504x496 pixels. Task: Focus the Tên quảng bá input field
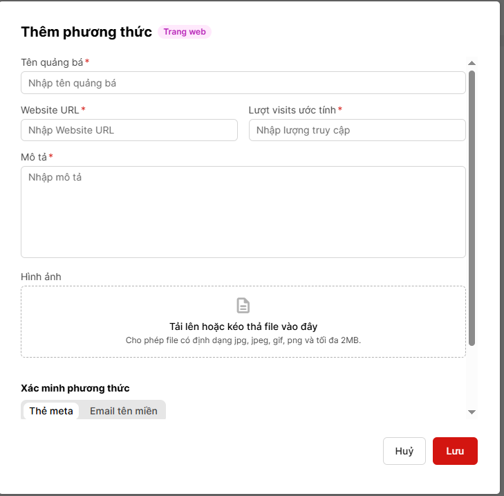pos(243,83)
